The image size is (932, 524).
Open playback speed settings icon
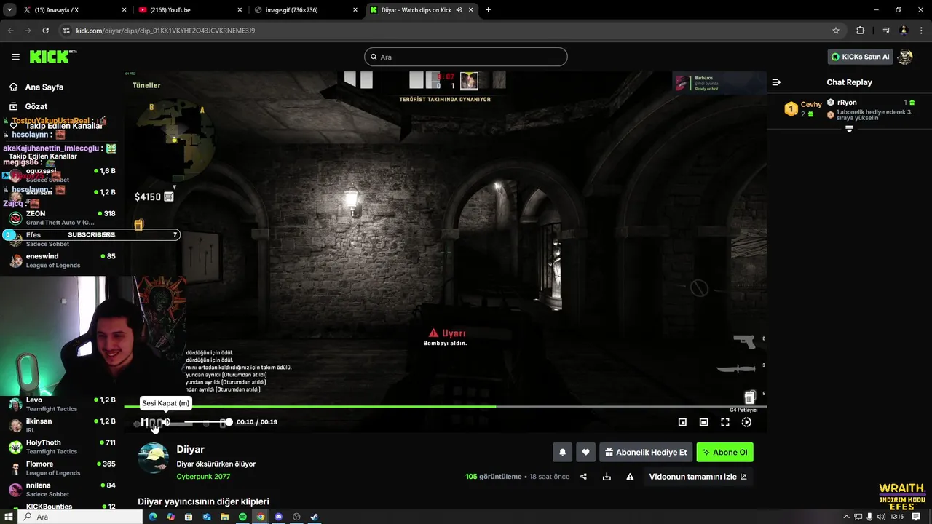(x=746, y=422)
